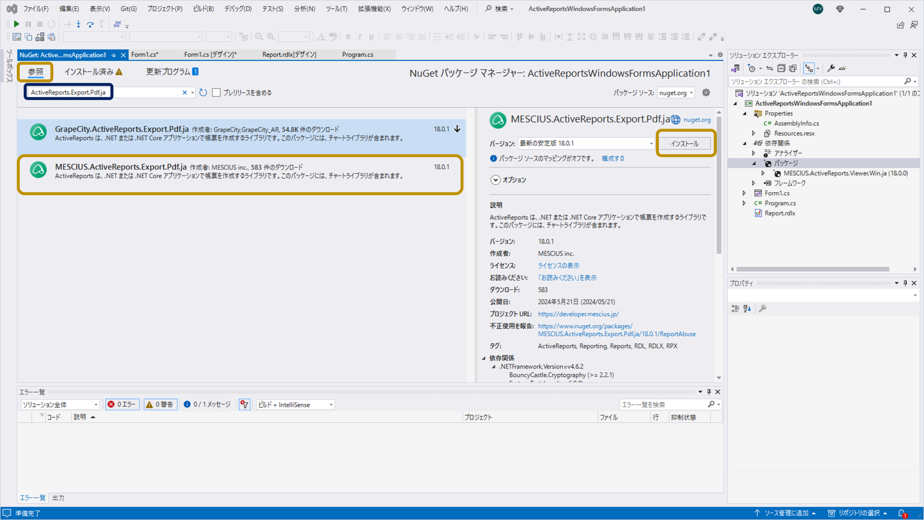Open the package version dropdown
The image size is (924, 520).
click(x=586, y=143)
